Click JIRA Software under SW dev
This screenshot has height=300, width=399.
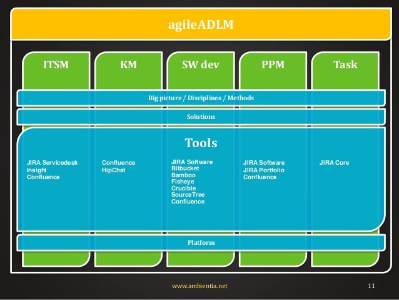point(192,162)
